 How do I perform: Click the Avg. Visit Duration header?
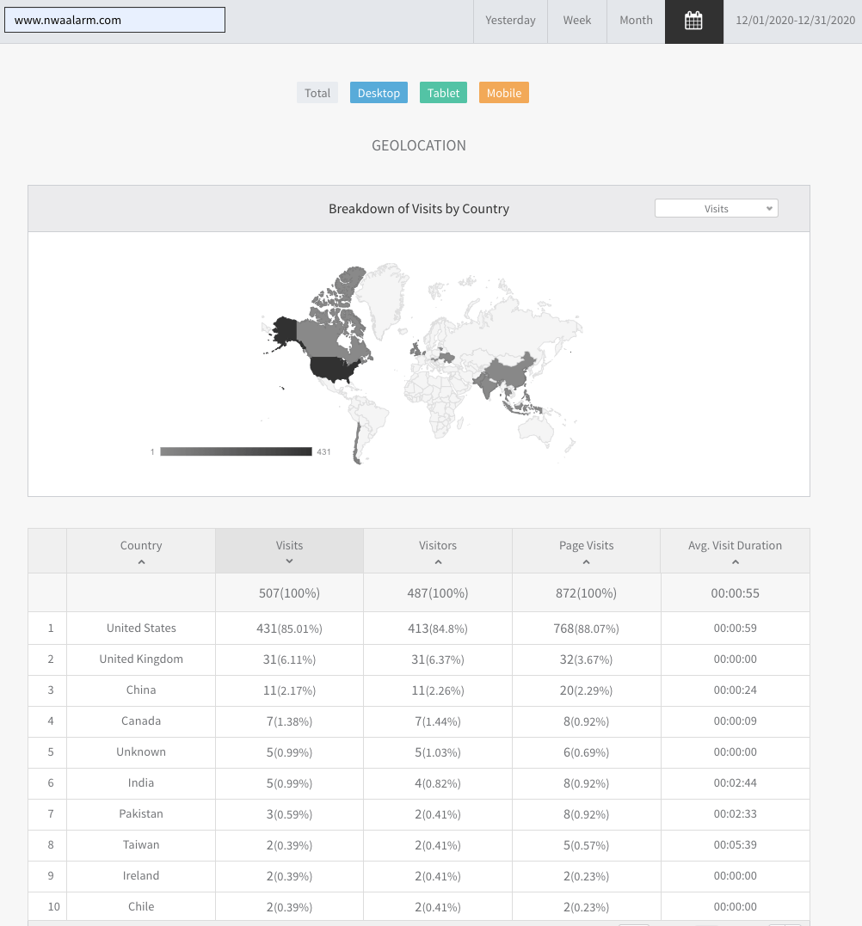[x=735, y=551]
